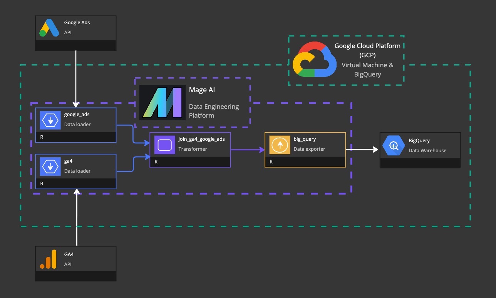
Task: Click the Virtual Machine & BigQuery text
Action: click(x=367, y=70)
